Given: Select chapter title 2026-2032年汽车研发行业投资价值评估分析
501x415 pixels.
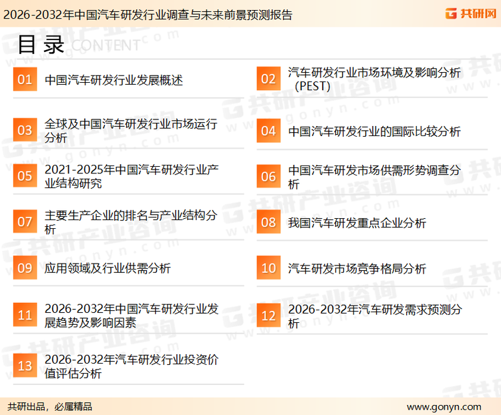Looking at the screenshot, I should tap(132, 366).
